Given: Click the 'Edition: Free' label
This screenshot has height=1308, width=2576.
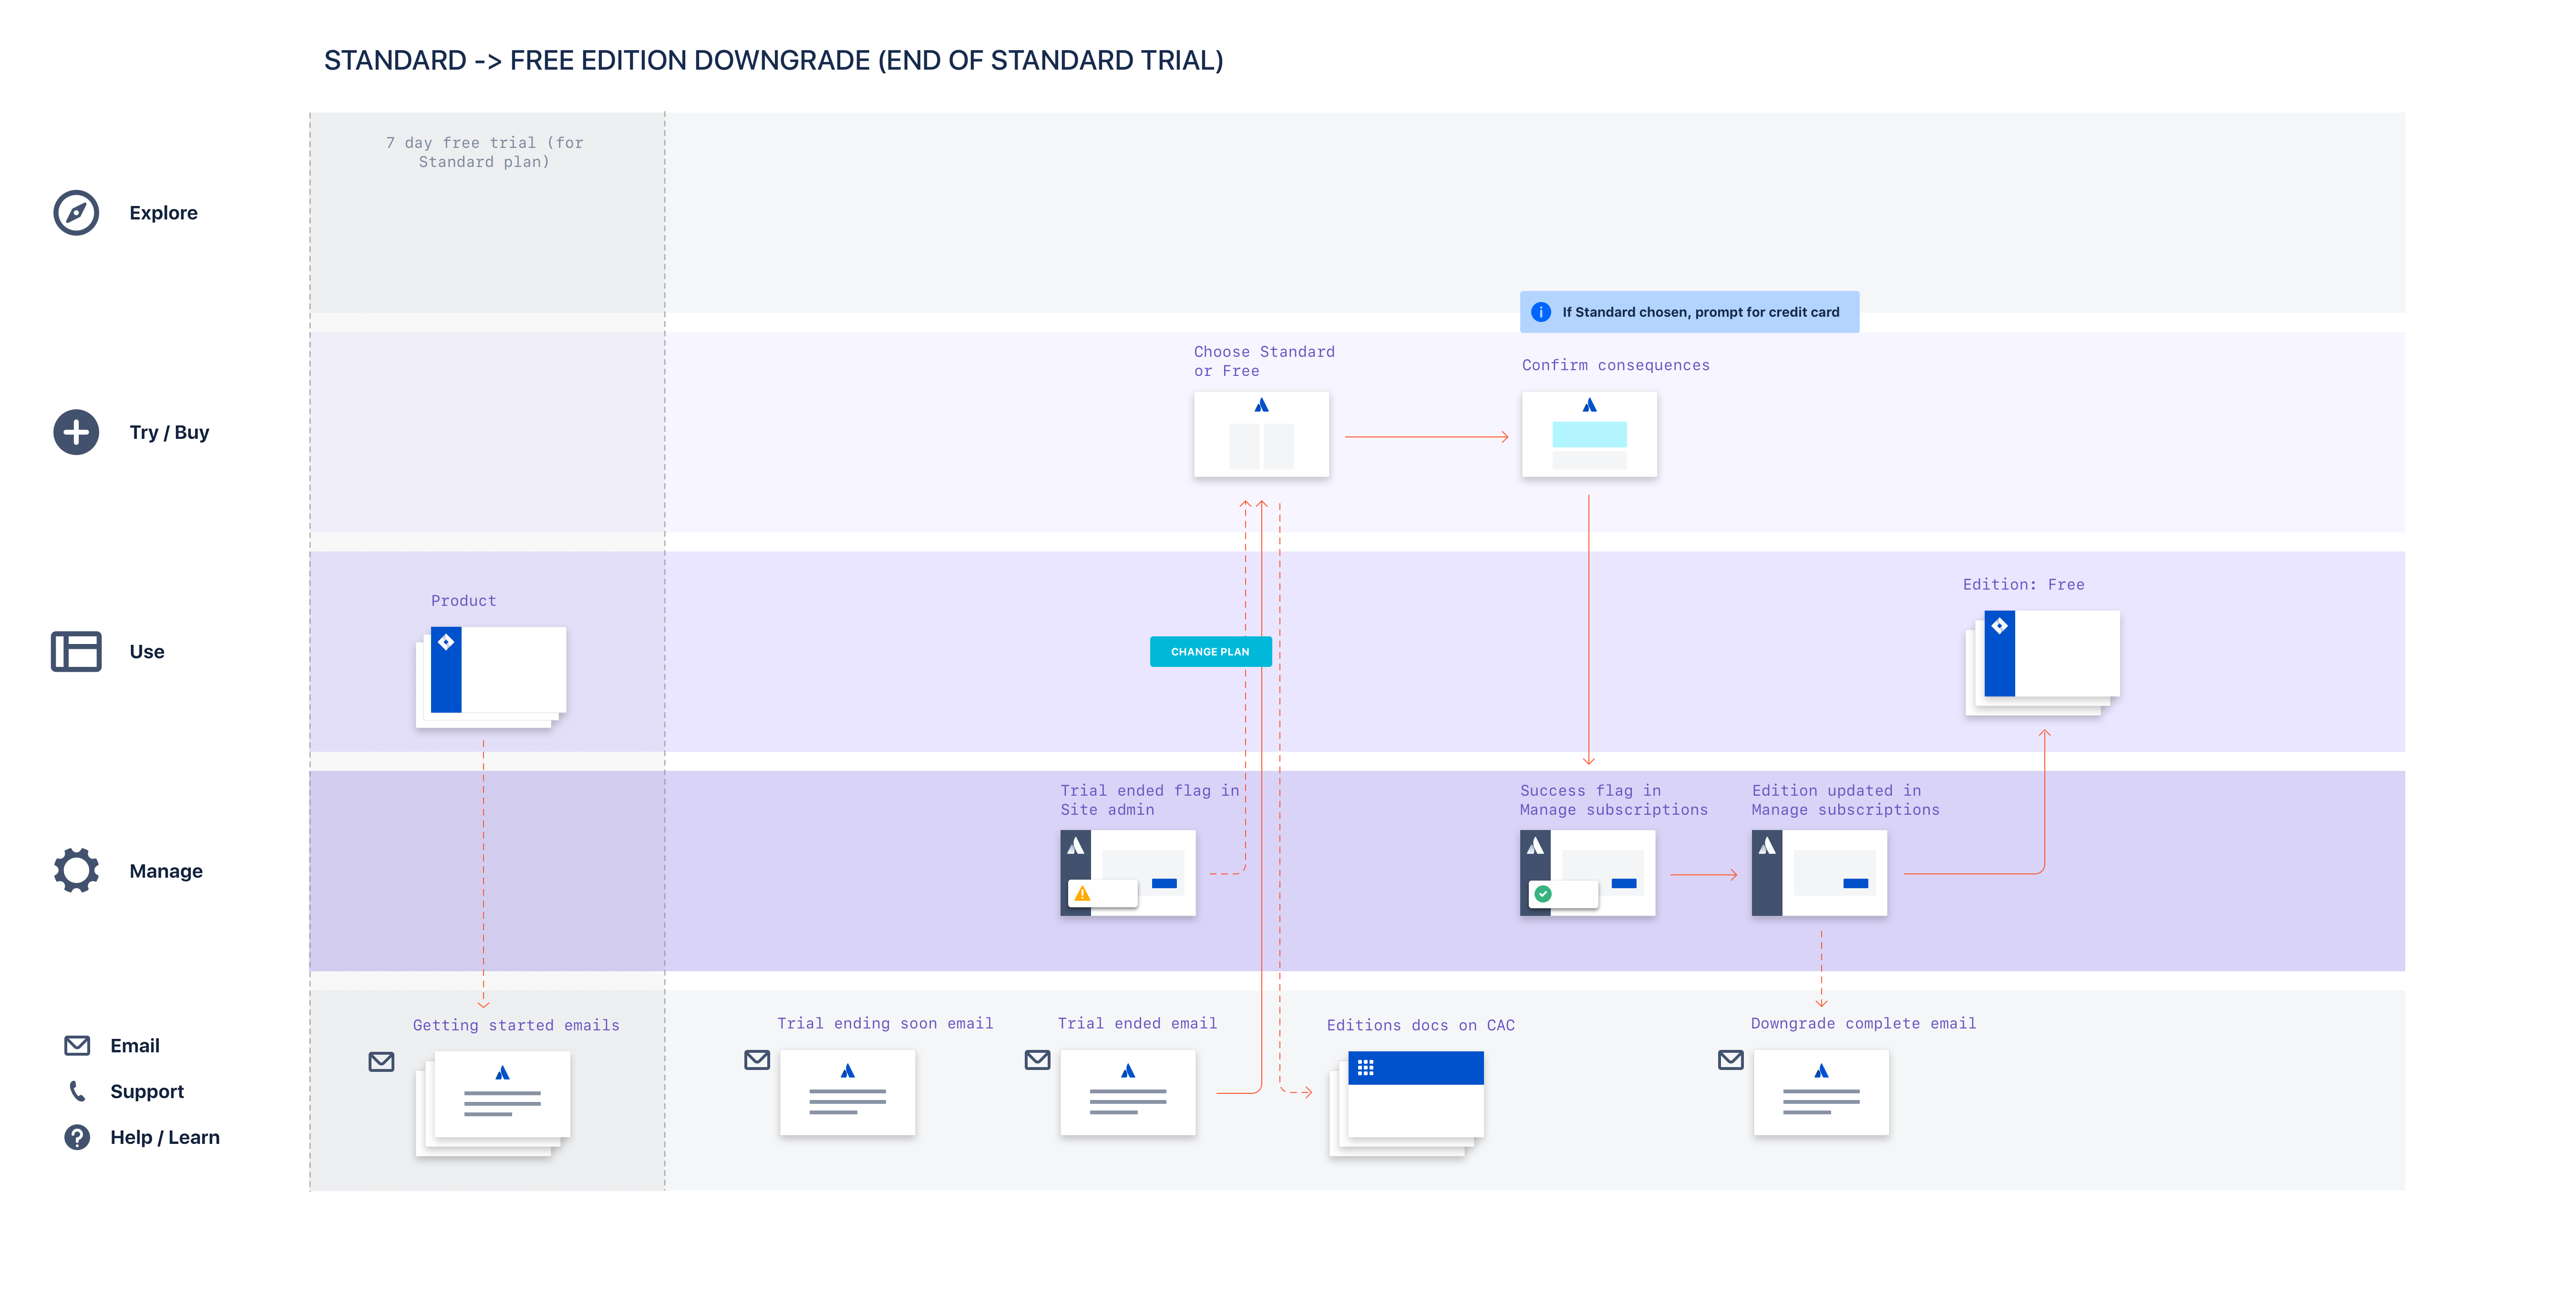Looking at the screenshot, I should [x=2023, y=584].
